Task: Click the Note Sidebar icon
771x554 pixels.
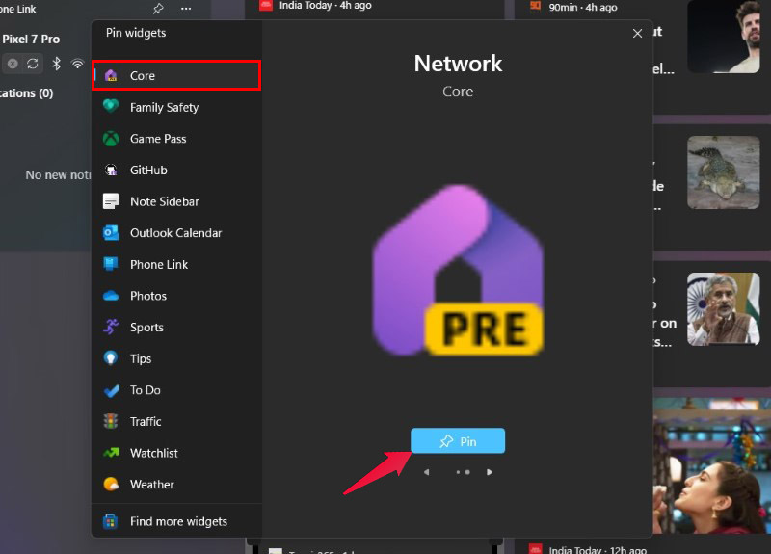Action: coord(111,201)
